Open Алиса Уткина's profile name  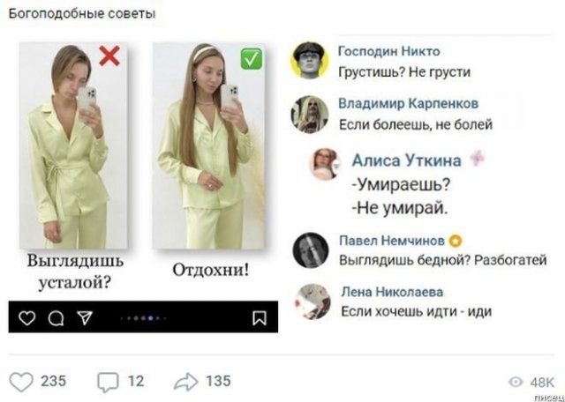(406, 160)
